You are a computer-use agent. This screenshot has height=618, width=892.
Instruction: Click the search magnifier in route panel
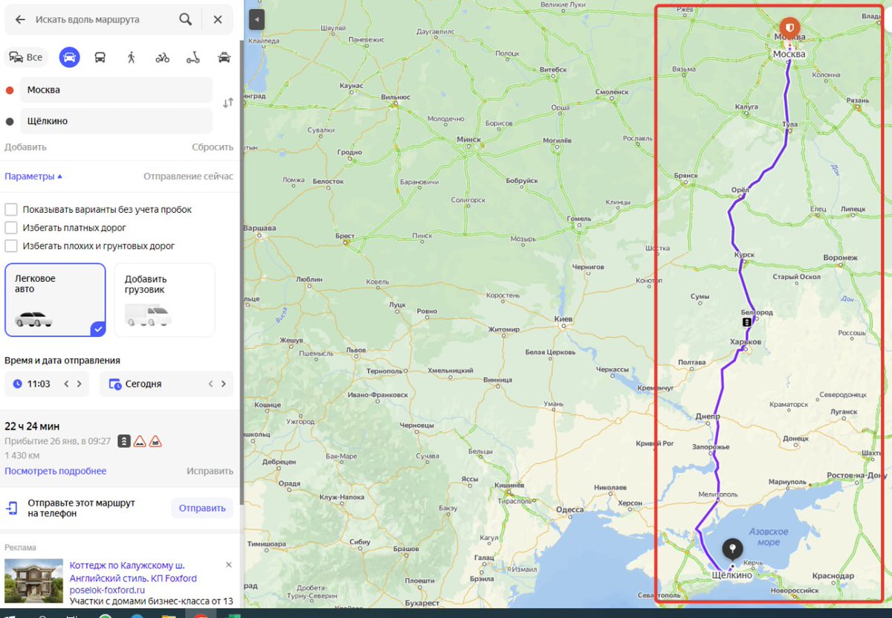pyautogui.click(x=185, y=19)
